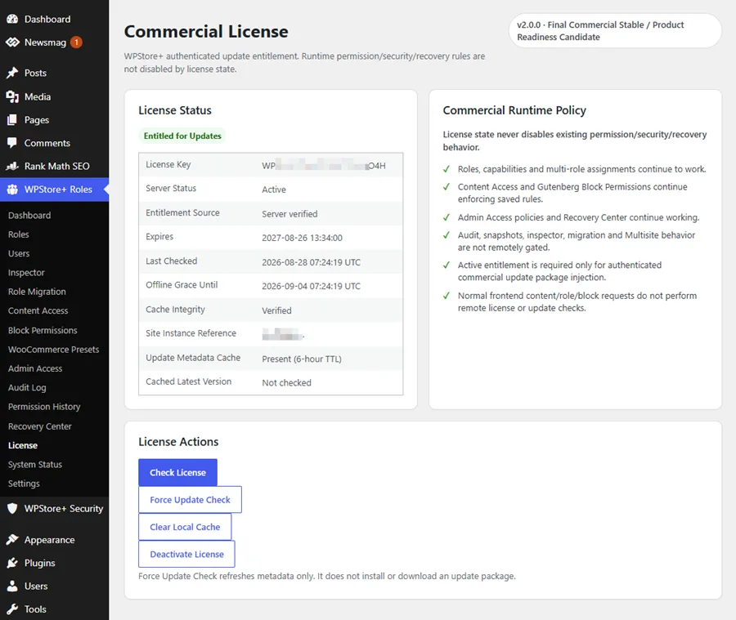Click the WPStore+ Security shield icon
This screenshot has width=736, height=620.
tap(12, 508)
